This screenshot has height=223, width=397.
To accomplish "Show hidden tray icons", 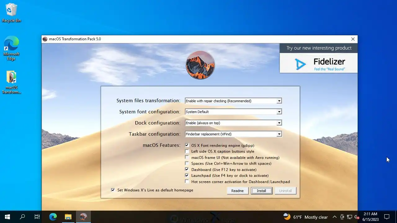I will (335, 217).
